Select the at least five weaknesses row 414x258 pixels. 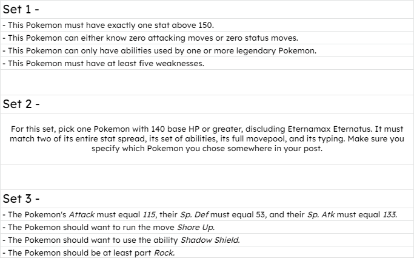point(207,64)
